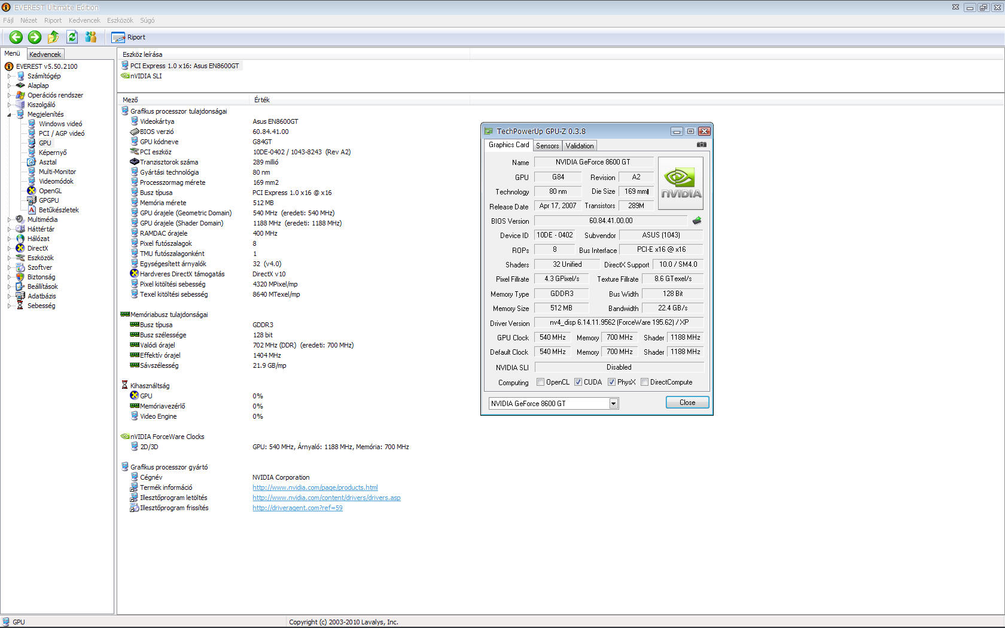Switch to the Sensors tab in GPU-Z
The height and width of the screenshot is (628, 1005).
[x=547, y=146]
